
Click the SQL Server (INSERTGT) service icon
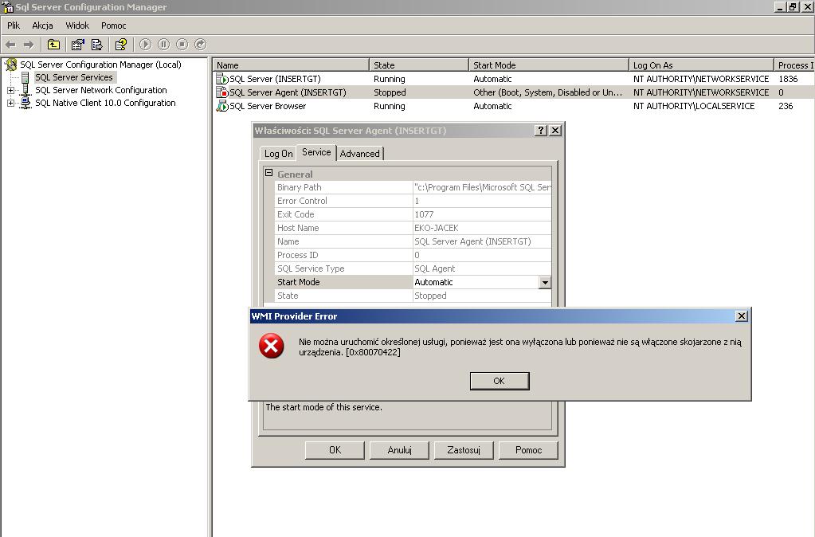[x=222, y=79]
